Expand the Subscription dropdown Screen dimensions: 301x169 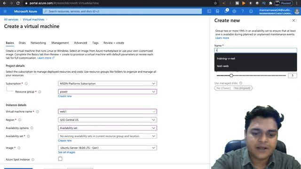coord(107,84)
